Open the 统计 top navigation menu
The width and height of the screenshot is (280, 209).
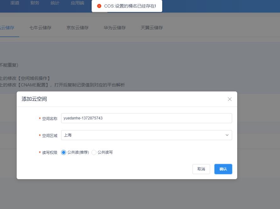tap(55, 3)
